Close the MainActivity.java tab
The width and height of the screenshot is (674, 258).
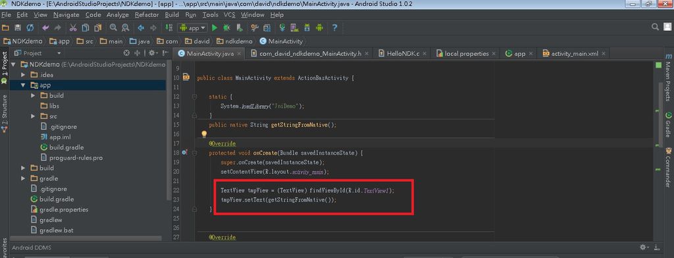pyautogui.click(x=240, y=54)
